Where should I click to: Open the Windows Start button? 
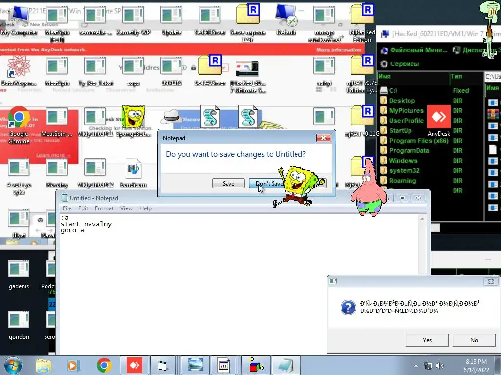click(x=13, y=365)
